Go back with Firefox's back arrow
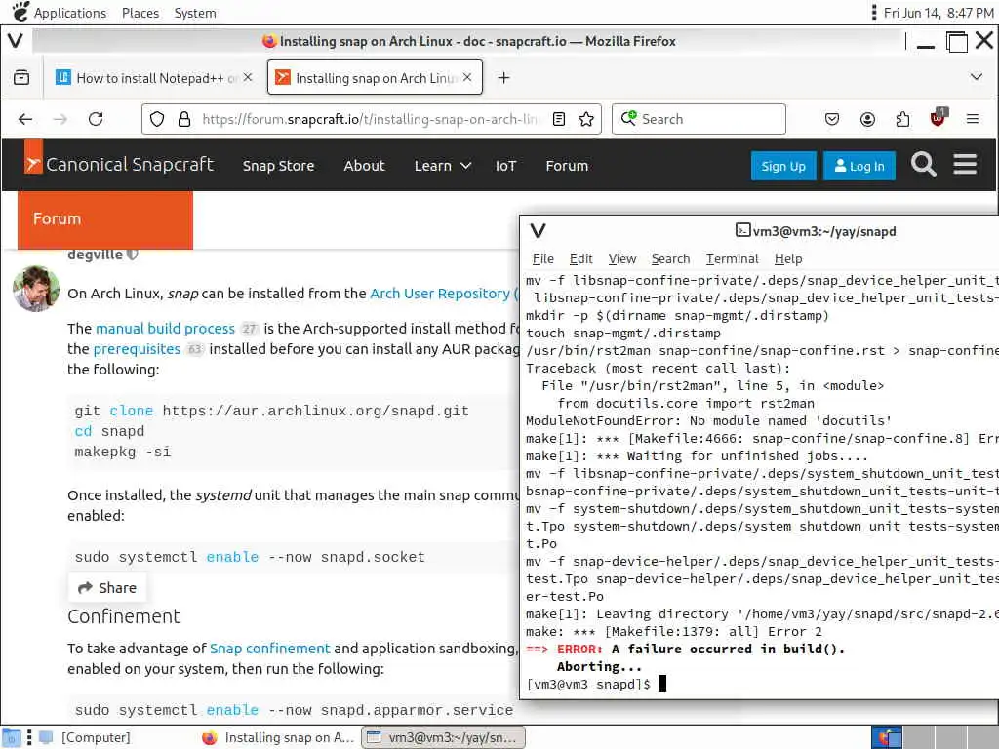 pos(25,119)
